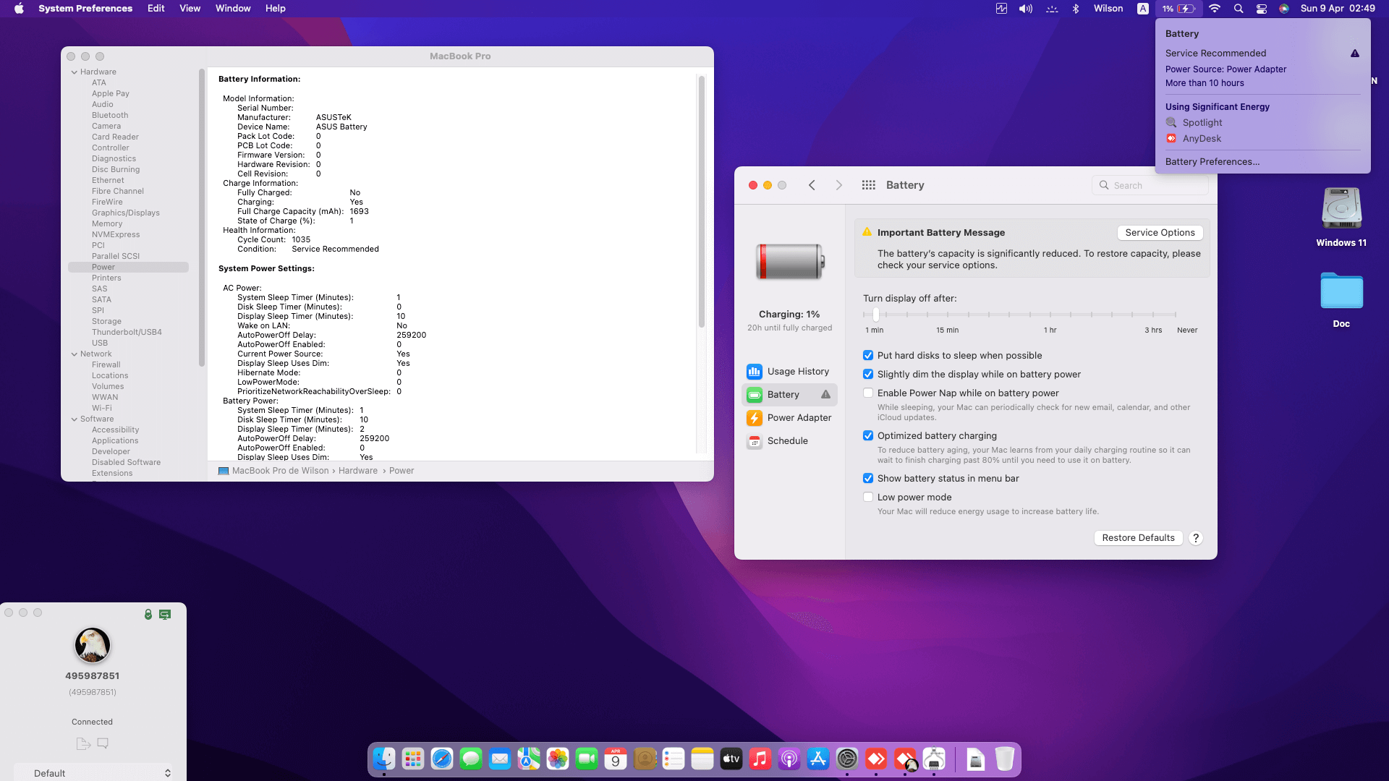Collapse the Hardware section in System Information
This screenshot has width=1389, height=781.
click(75, 72)
